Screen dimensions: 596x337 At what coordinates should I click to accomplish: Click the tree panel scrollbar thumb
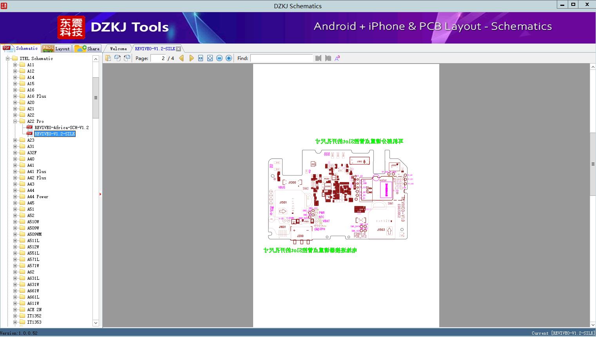[x=96, y=98]
